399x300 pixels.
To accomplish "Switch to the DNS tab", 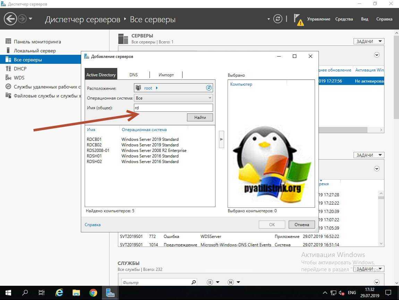I will coord(134,75).
